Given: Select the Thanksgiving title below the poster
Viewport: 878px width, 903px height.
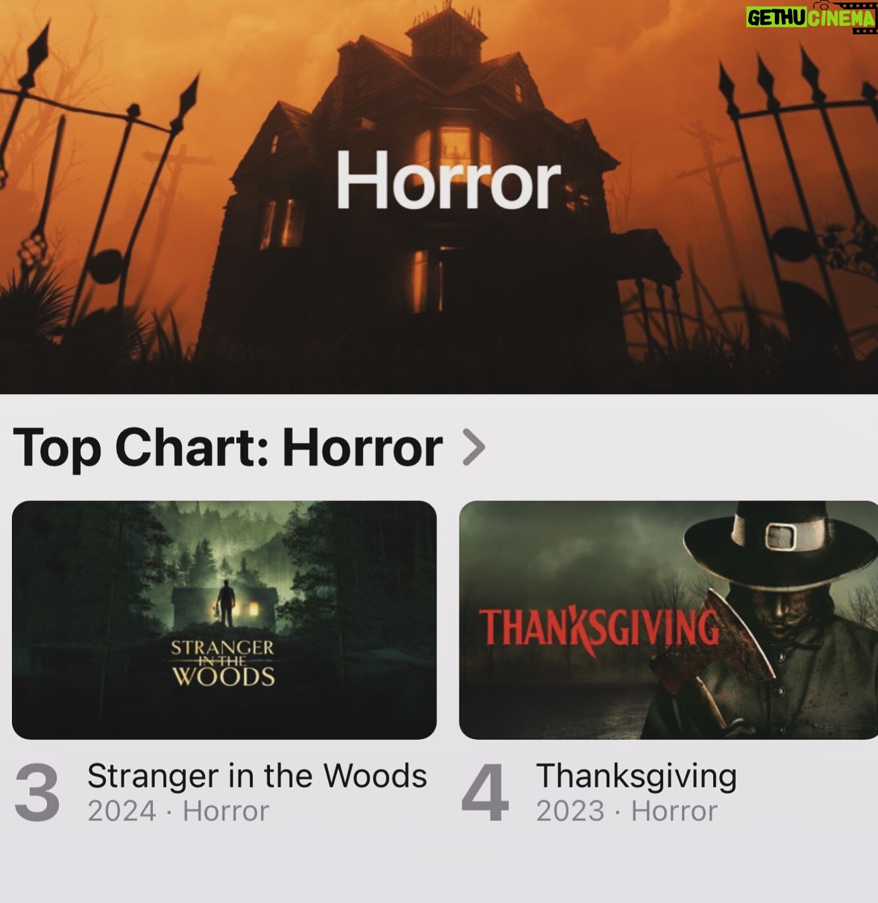Looking at the screenshot, I should 636,777.
